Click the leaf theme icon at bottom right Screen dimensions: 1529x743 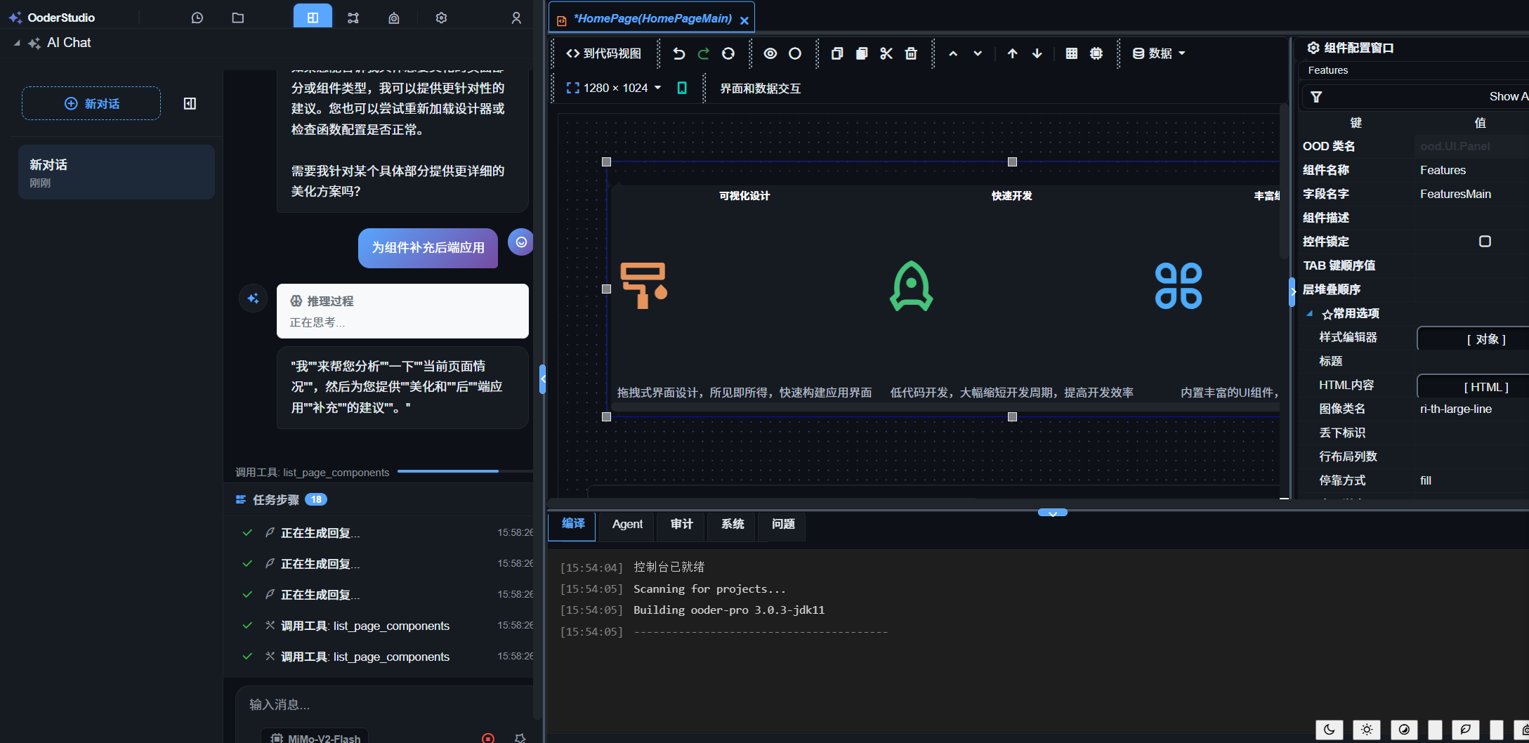pyautogui.click(x=1465, y=730)
